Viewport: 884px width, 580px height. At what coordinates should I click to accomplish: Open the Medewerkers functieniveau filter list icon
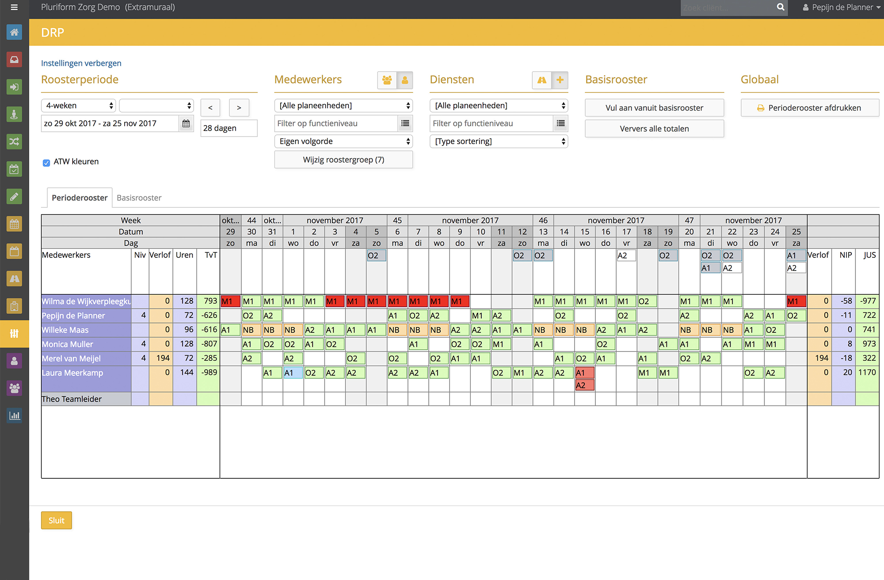[x=405, y=123]
